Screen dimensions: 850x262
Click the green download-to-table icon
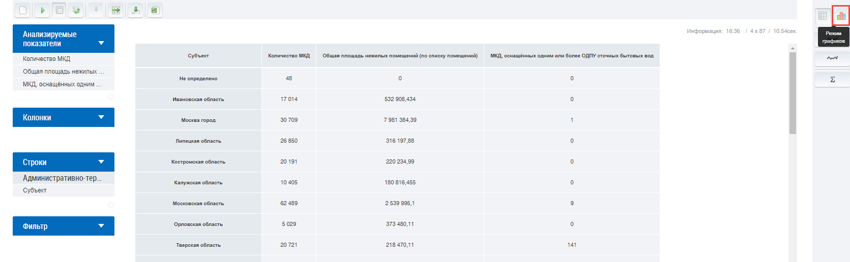click(135, 10)
